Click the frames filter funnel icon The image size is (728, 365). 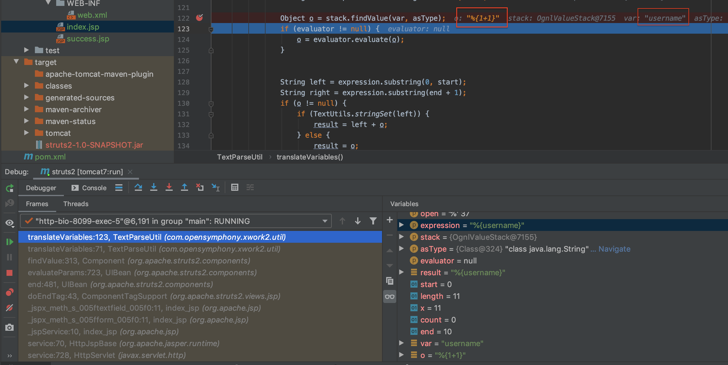click(x=373, y=221)
